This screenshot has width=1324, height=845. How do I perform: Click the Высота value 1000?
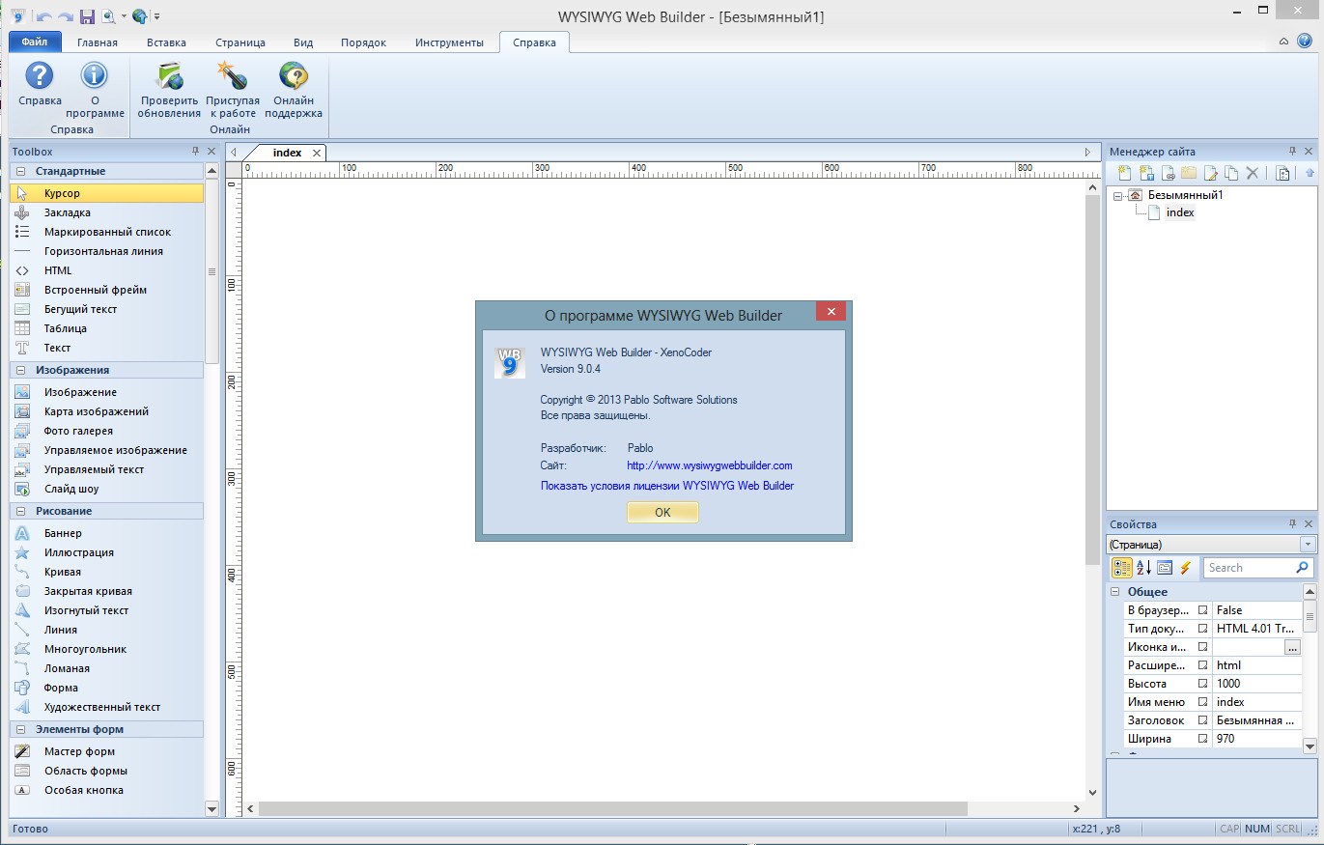(1257, 684)
